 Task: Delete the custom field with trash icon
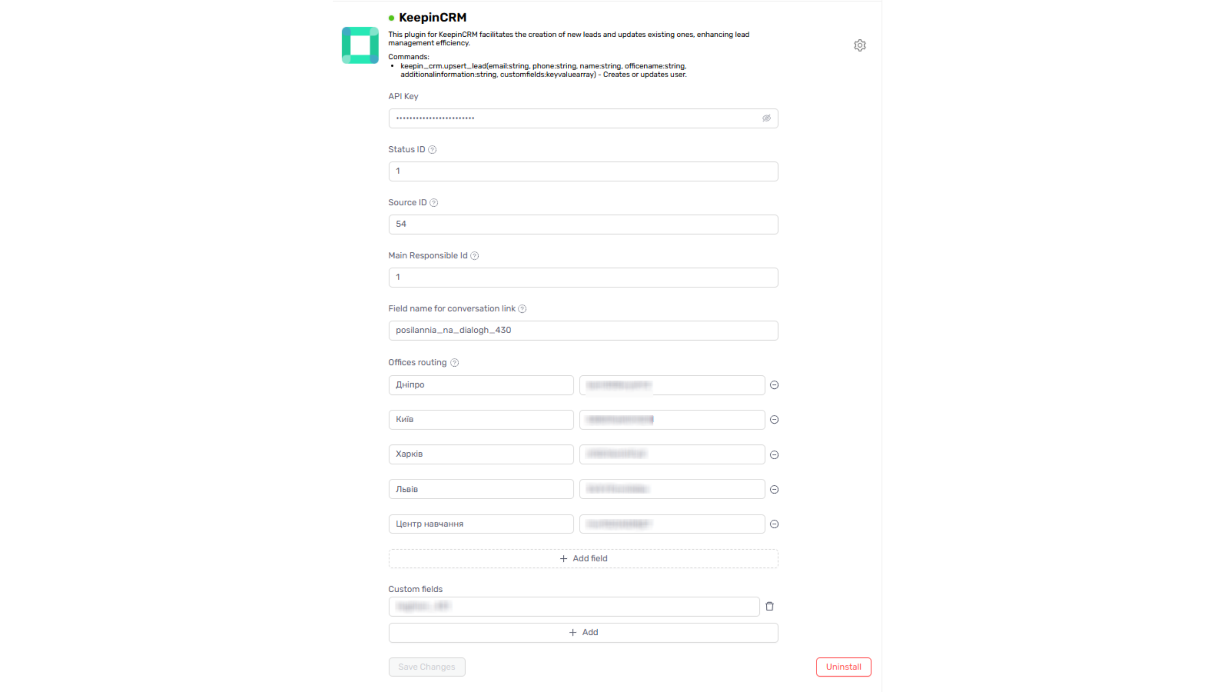click(x=769, y=606)
